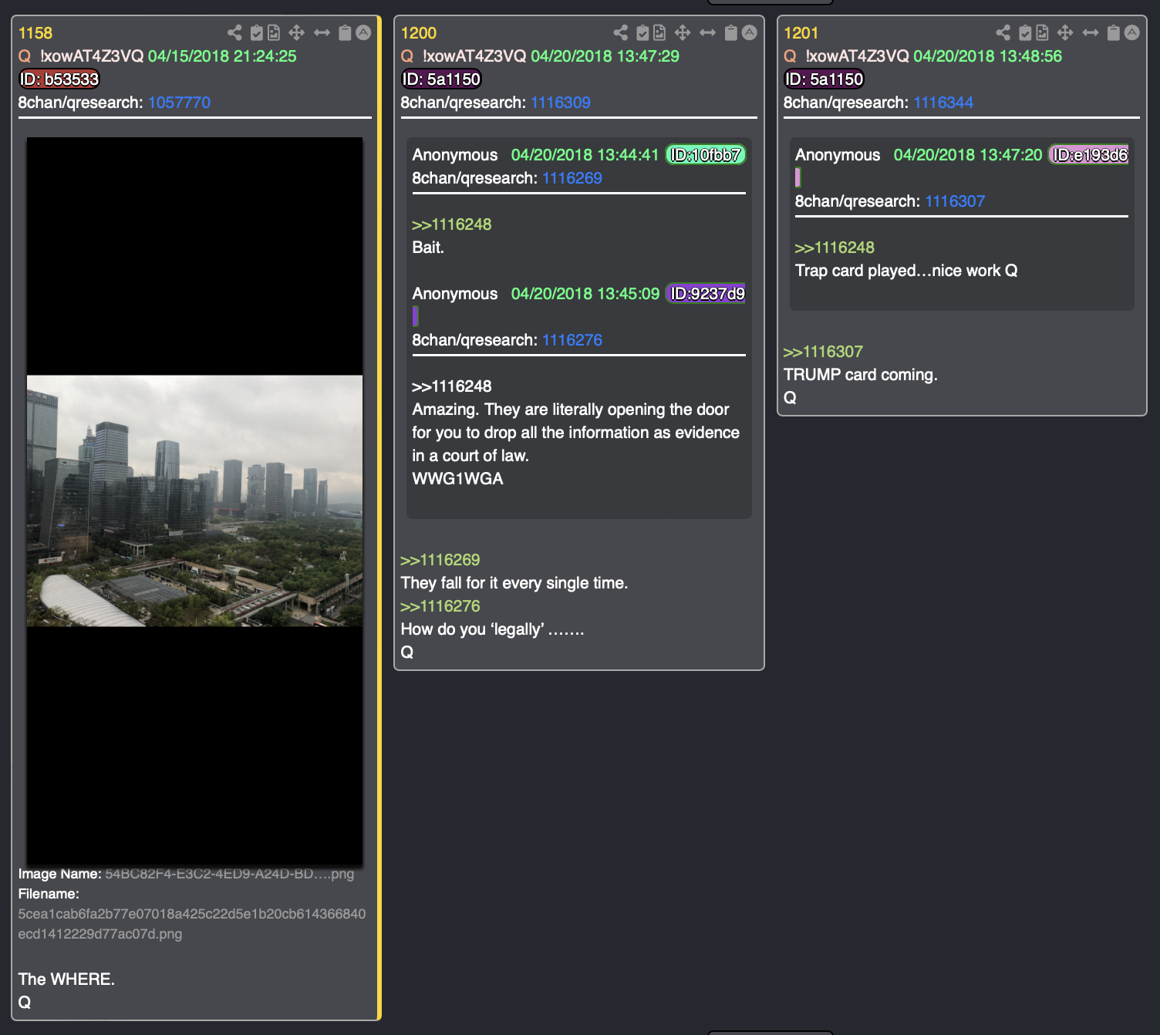This screenshot has width=1160, height=1035.
Task: Click the clipboard-check icon on post 1200
Action: [x=642, y=32]
